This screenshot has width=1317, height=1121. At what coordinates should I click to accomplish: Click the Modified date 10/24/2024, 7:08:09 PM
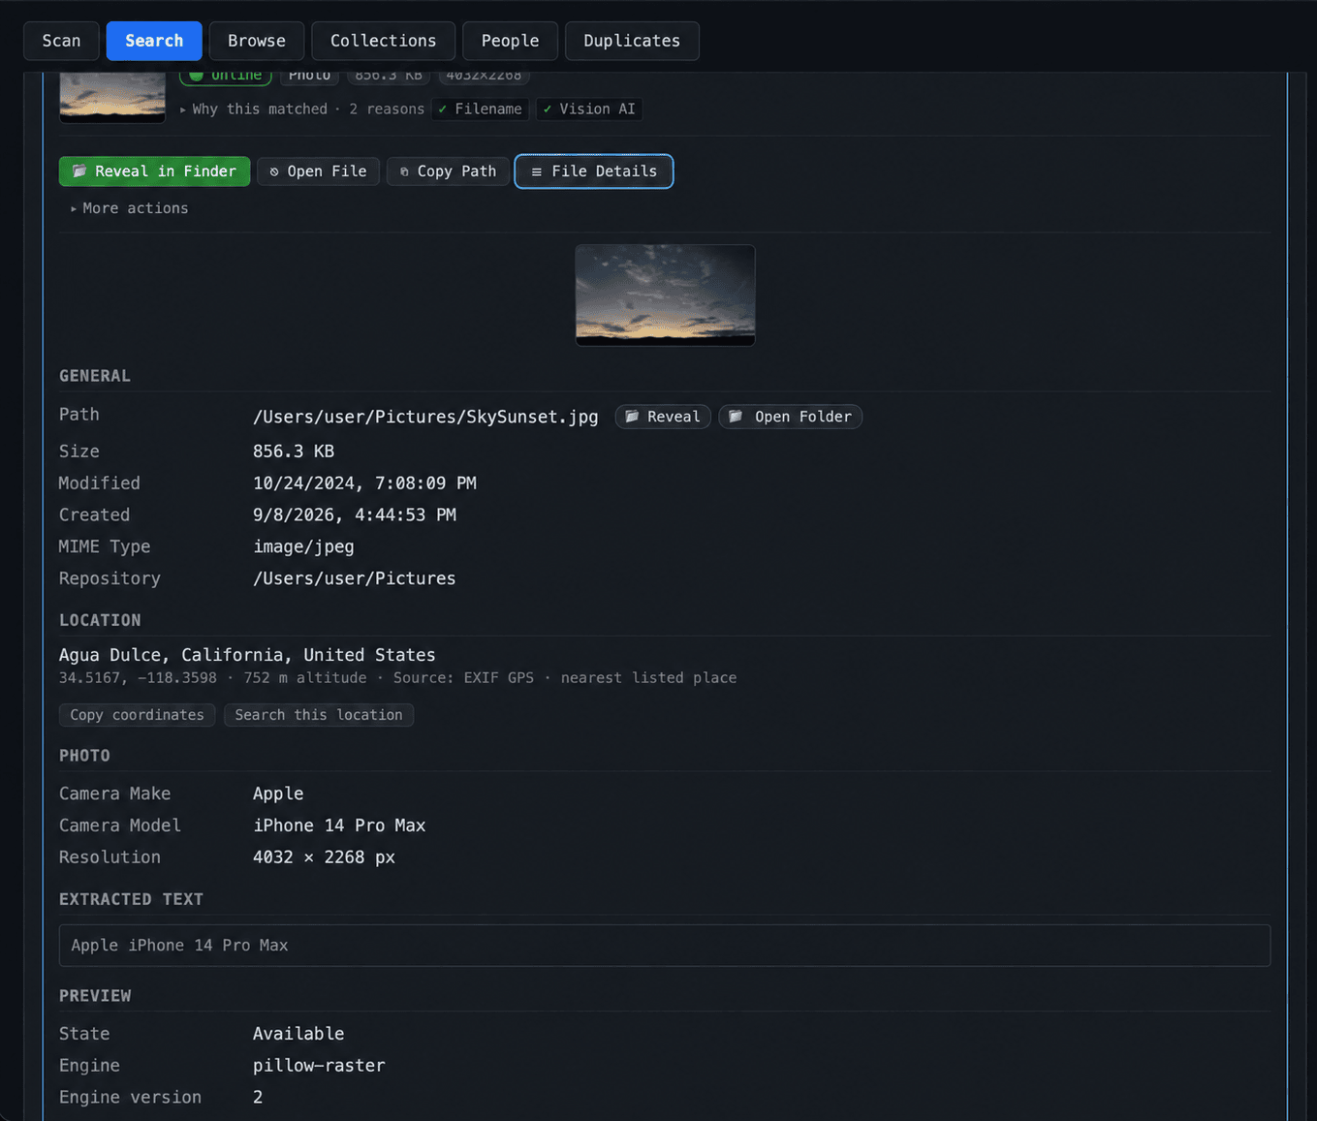pos(364,483)
